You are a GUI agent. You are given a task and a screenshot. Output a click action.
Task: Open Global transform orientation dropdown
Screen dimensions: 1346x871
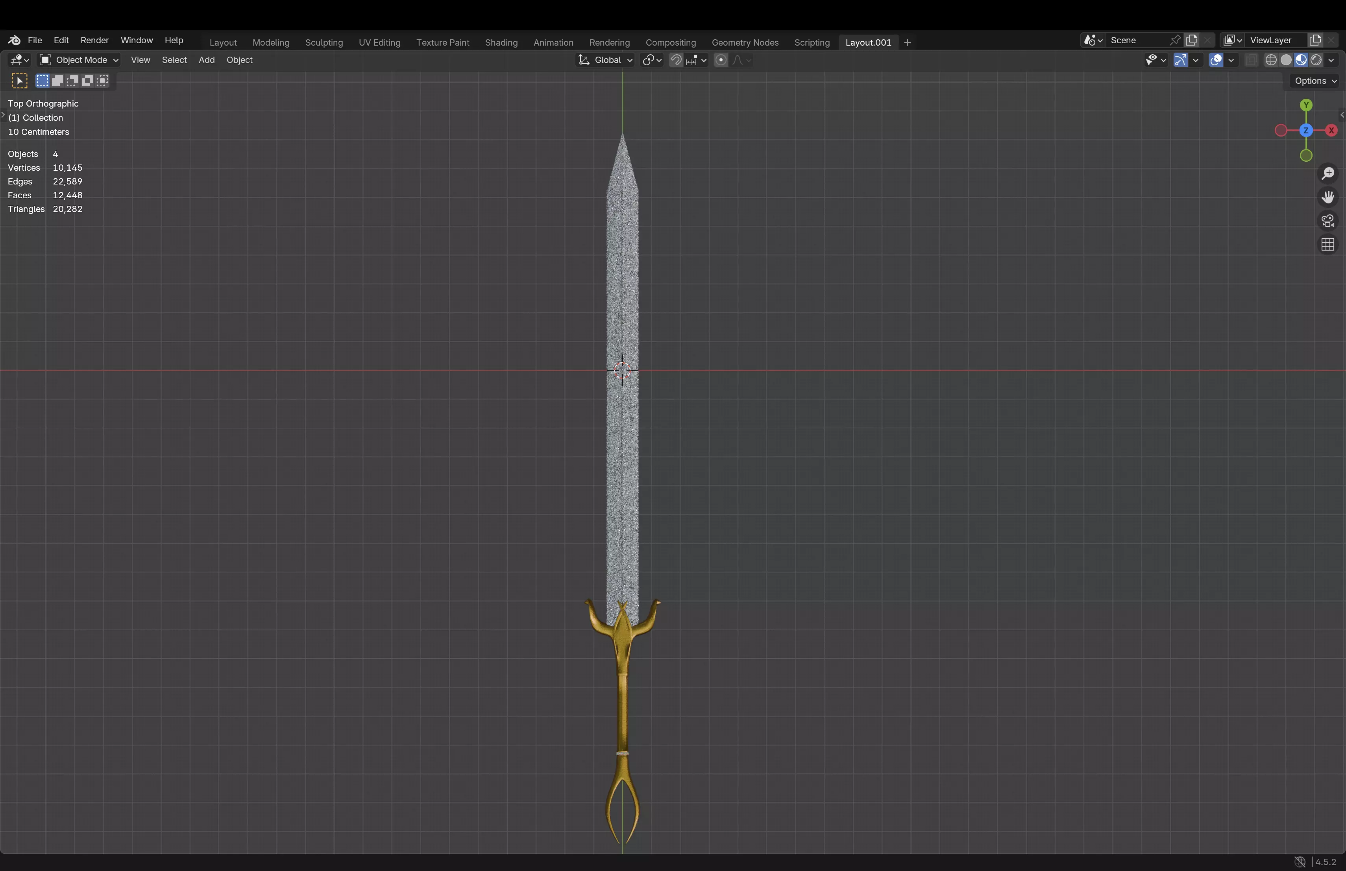tap(605, 60)
